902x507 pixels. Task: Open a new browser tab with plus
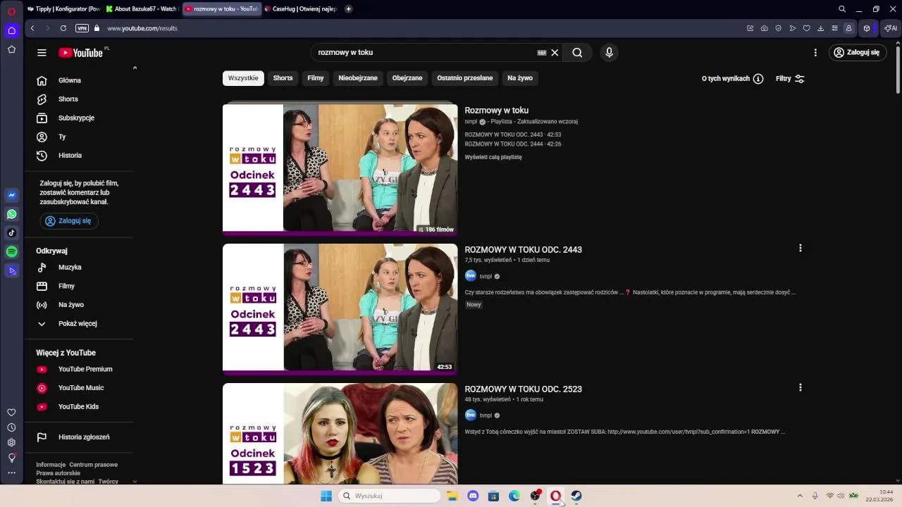tap(349, 9)
